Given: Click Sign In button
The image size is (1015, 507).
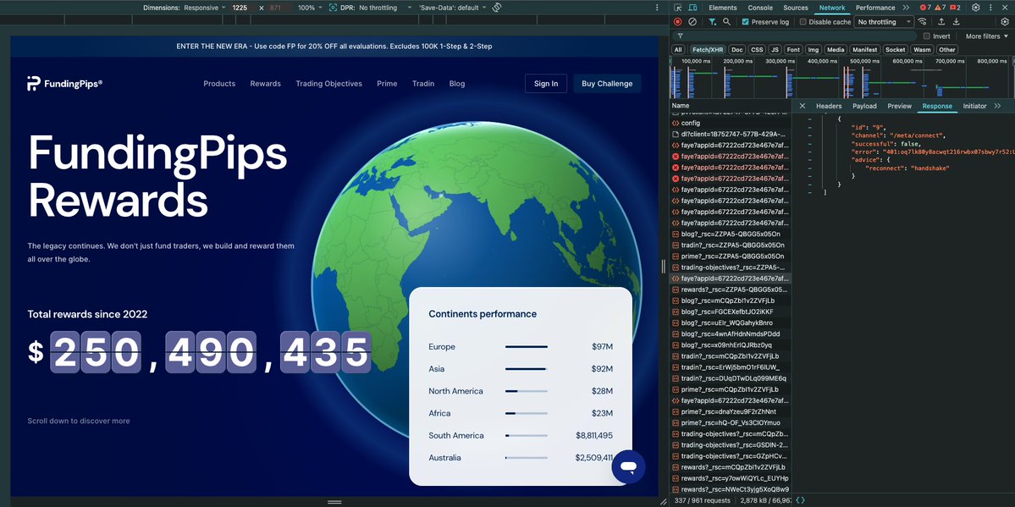Looking at the screenshot, I should pyautogui.click(x=546, y=84).
